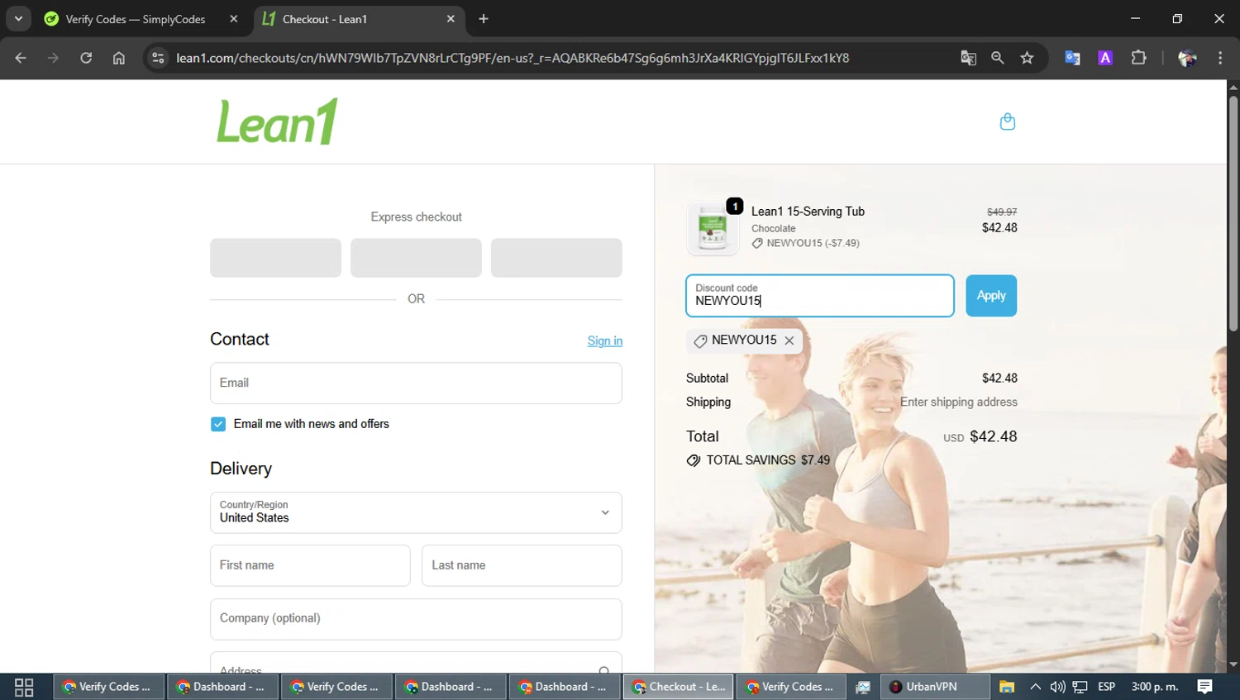The image size is (1240, 700).
Task: Focus the Discount code field
Action: click(819, 296)
